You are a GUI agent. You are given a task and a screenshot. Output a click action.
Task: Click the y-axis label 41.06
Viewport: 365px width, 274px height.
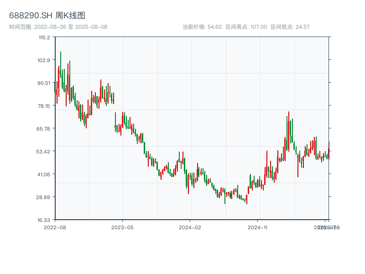click(44, 174)
